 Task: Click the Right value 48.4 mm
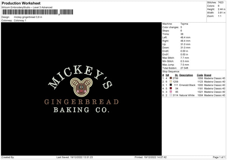185,41
